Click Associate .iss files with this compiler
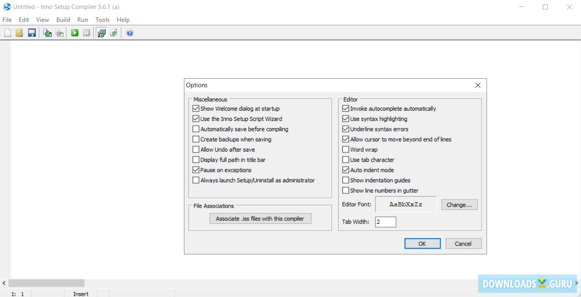The width and height of the screenshot is (581, 297). tap(260, 219)
